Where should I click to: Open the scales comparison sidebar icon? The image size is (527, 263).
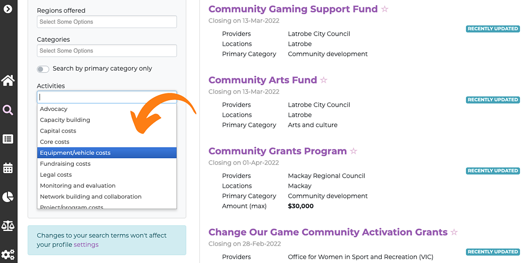pyautogui.click(x=8, y=226)
